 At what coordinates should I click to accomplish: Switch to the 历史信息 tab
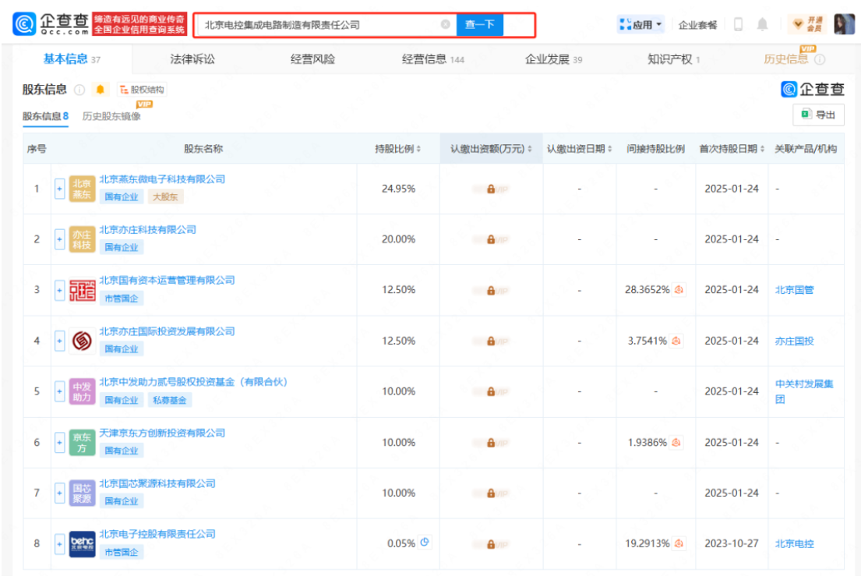pos(785,59)
